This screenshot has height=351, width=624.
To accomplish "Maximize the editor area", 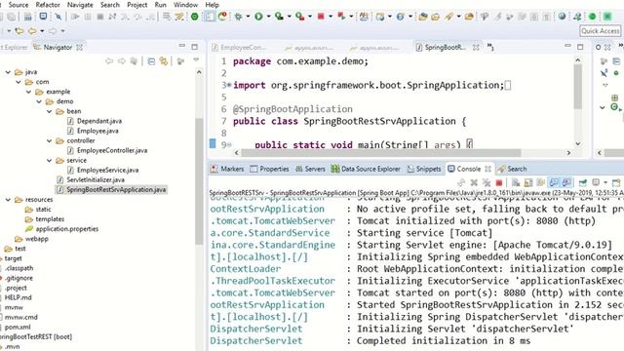I will 580,47.
